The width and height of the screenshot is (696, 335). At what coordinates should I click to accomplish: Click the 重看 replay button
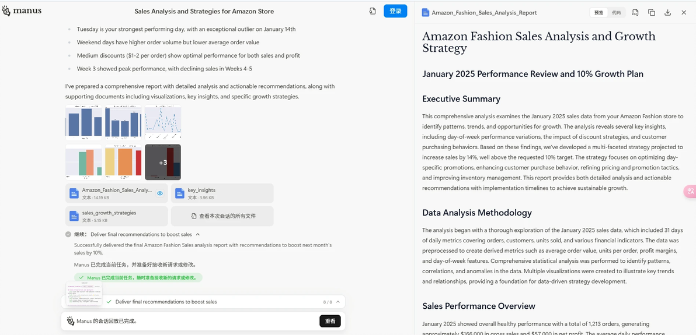[330, 321]
